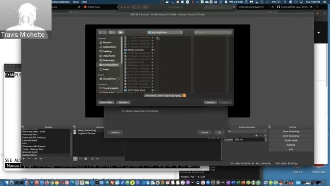Open the 8Bitdo Controller folder
The height and width of the screenshot is (186, 330).
pyautogui.click(x=136, y=50)
